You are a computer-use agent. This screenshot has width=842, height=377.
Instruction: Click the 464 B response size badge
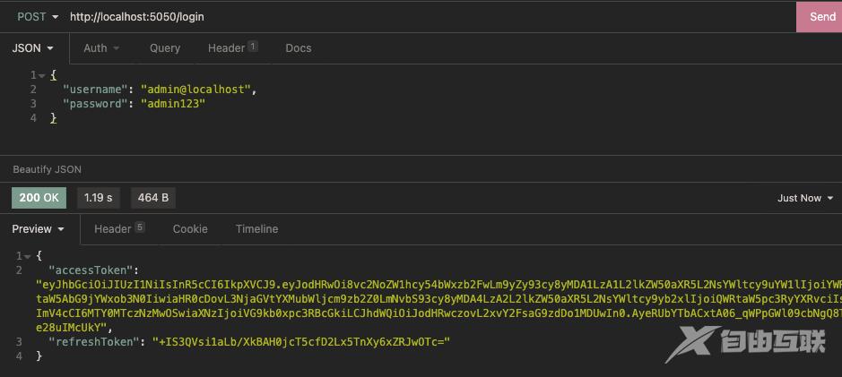click(x=153, y=198)
